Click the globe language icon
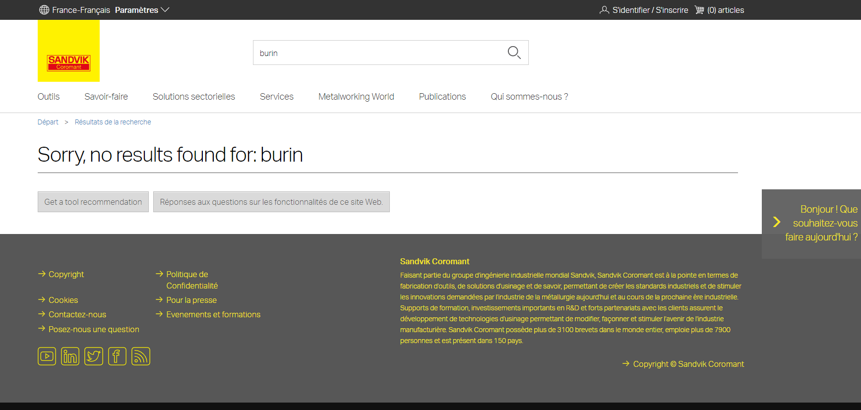Viewport: 861px width, 410px height. coord(44,10)
